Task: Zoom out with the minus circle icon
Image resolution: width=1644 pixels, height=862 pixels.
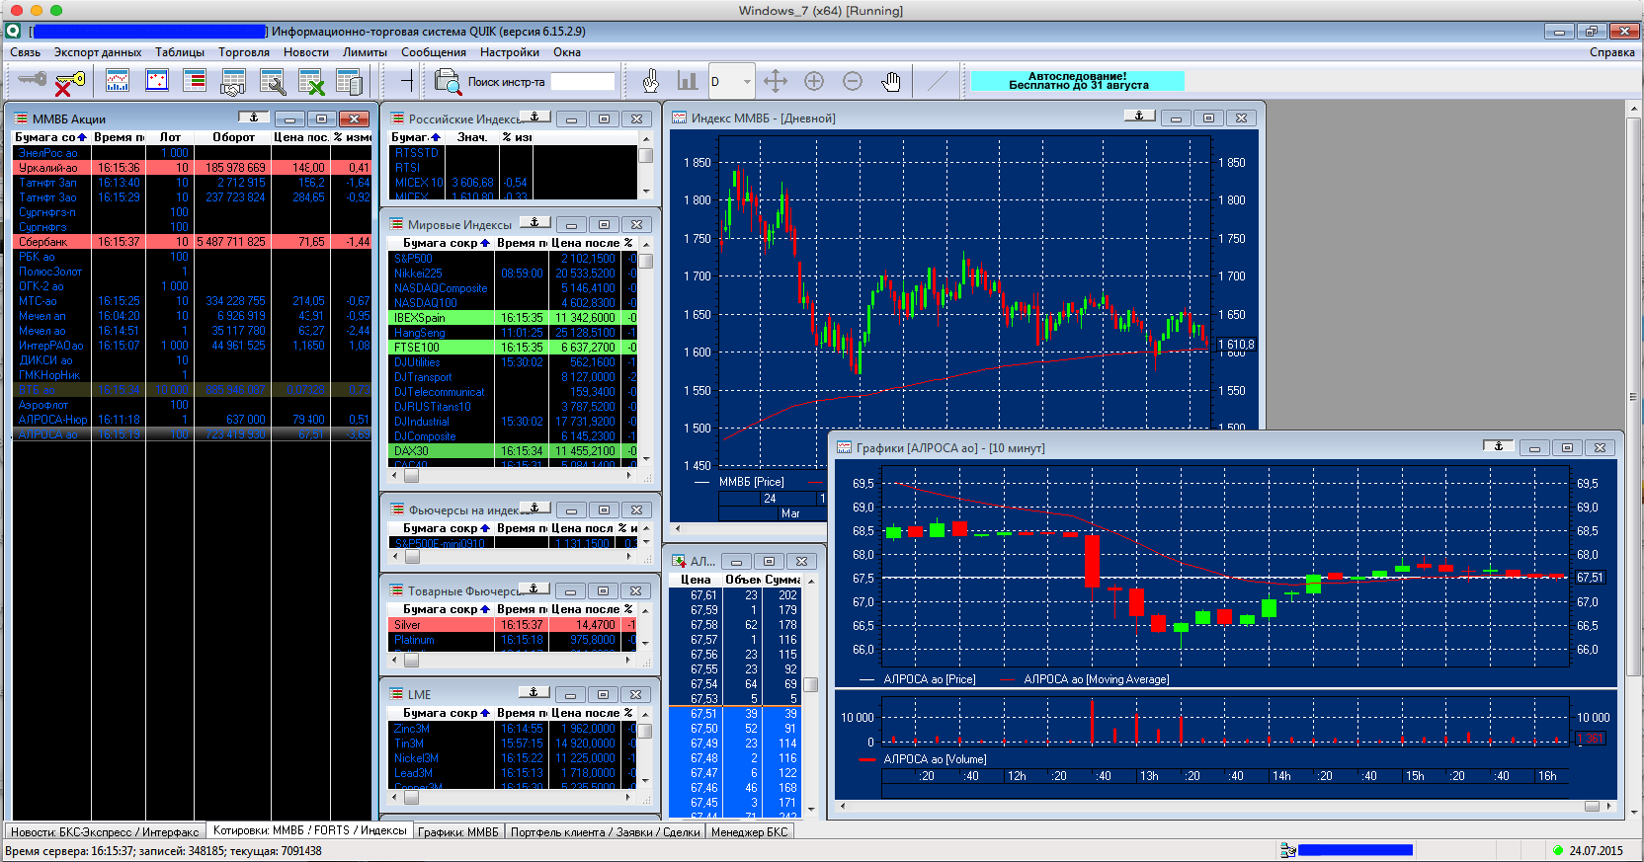Action: (853, 81)
